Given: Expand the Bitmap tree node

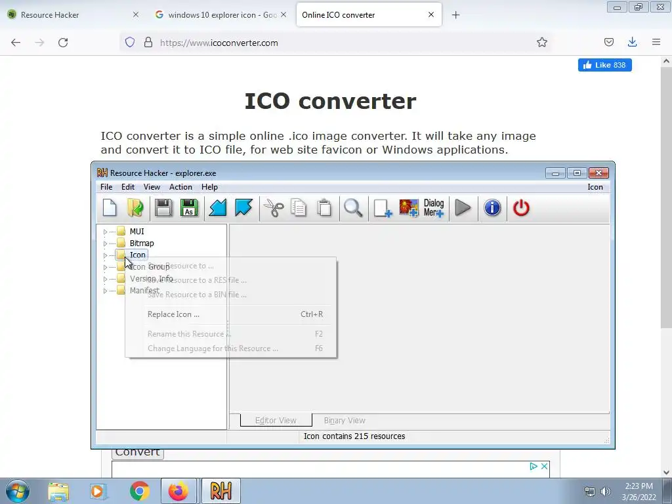Looking at the screenshot, I should [x=105, y=243].
